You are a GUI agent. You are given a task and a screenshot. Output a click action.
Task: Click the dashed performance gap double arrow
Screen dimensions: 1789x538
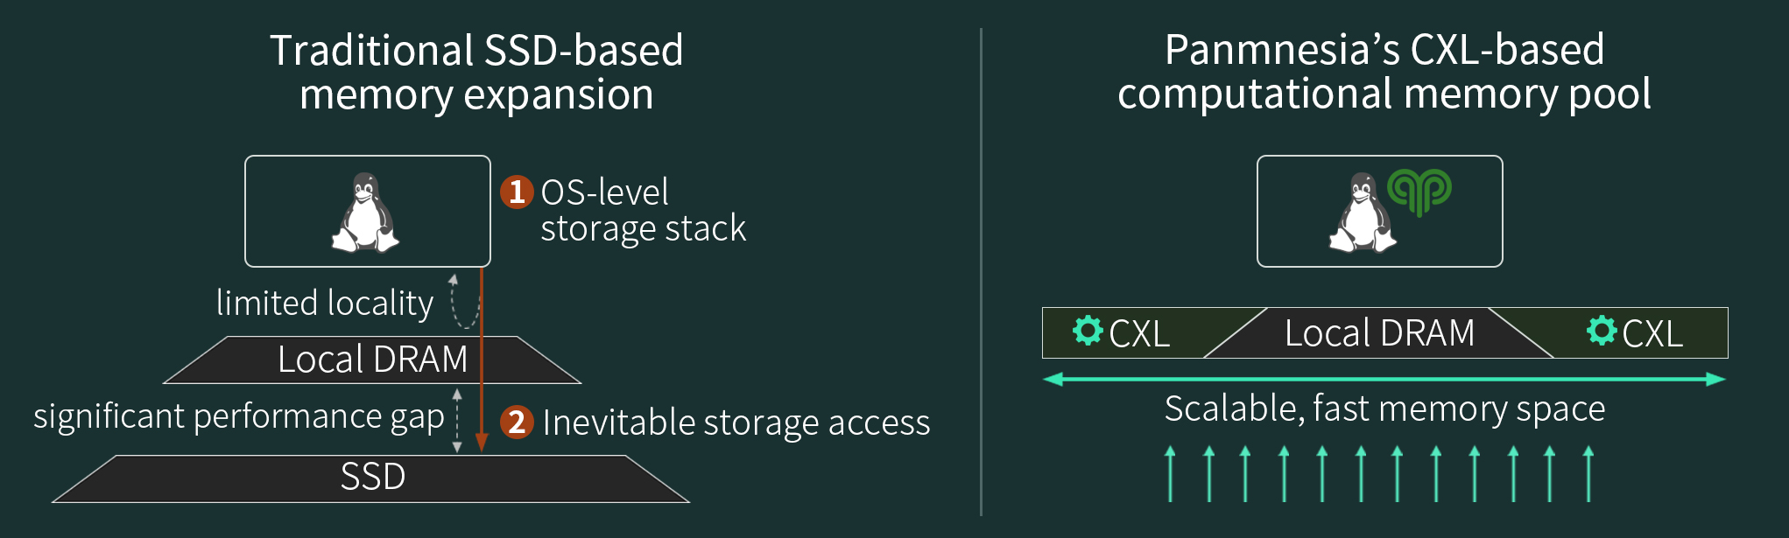pyautogui.click(x=457, y=421)
